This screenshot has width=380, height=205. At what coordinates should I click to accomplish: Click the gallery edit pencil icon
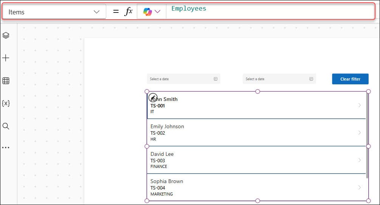point(153,98)
